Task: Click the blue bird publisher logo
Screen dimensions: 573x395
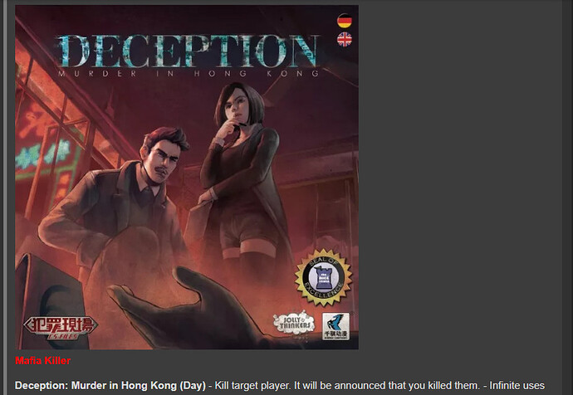Action: 335,326
